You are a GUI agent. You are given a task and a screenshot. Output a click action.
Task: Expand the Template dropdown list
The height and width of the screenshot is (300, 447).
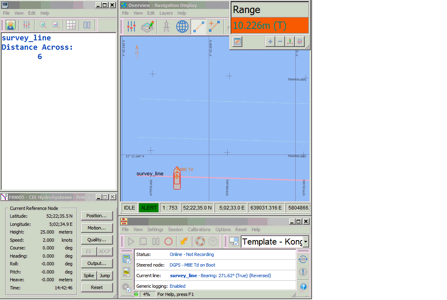point(305,241)
